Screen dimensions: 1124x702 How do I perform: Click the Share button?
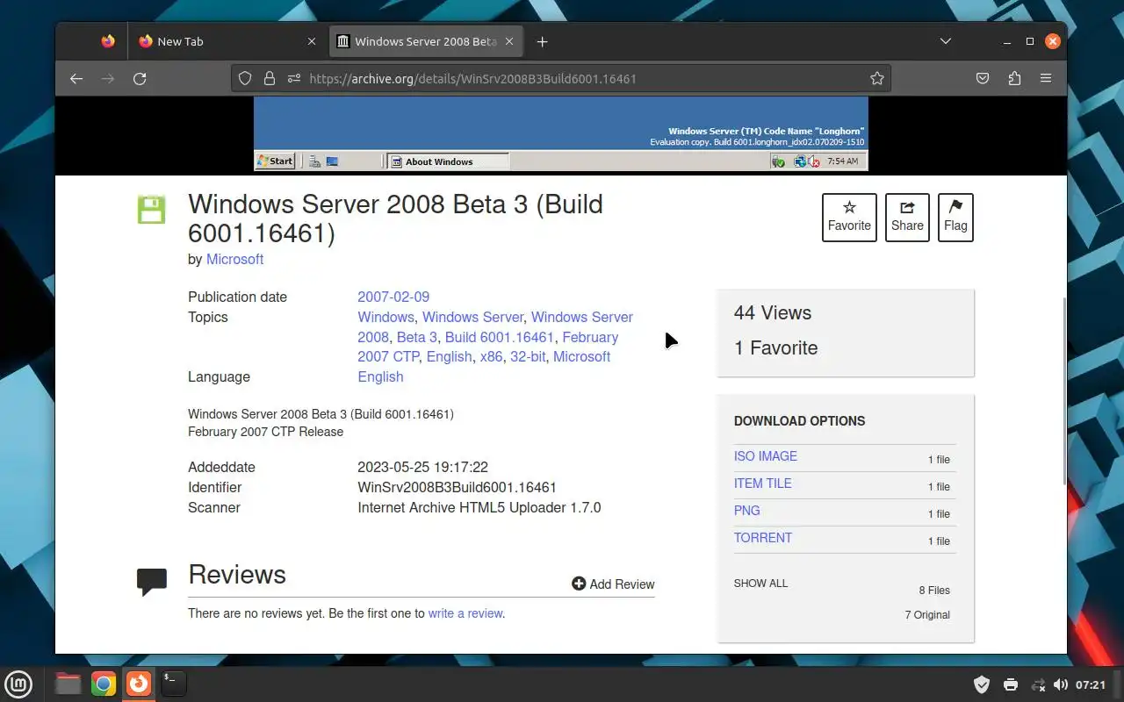coord(907,217)
